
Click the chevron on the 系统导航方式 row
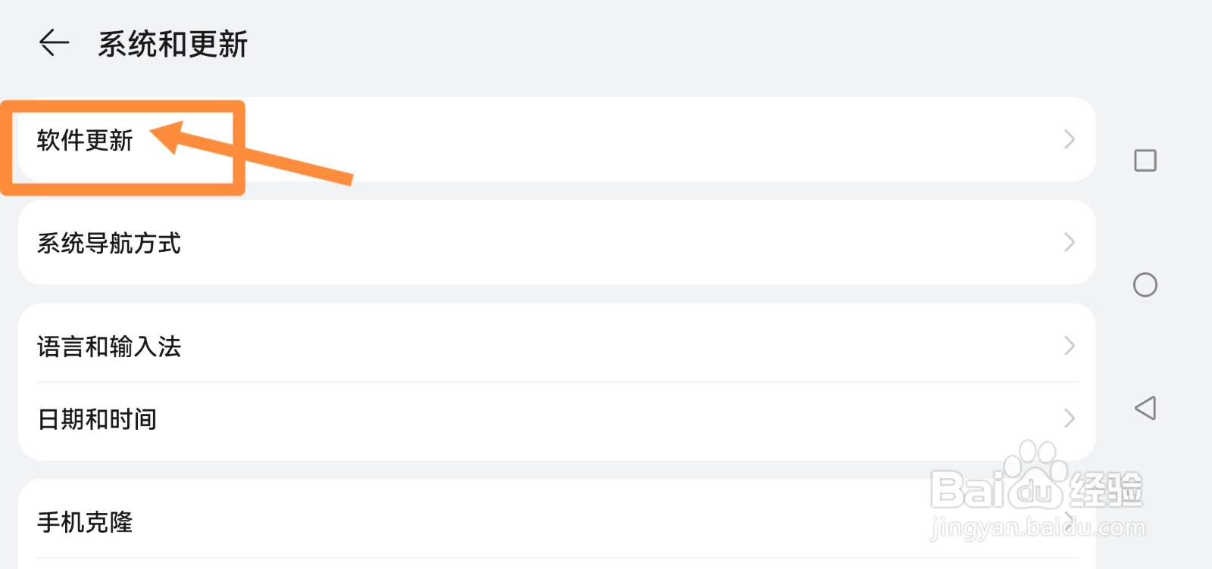[x=1069, y=242]
